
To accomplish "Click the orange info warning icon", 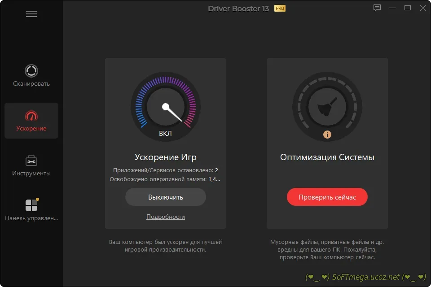I will point(327,134).
